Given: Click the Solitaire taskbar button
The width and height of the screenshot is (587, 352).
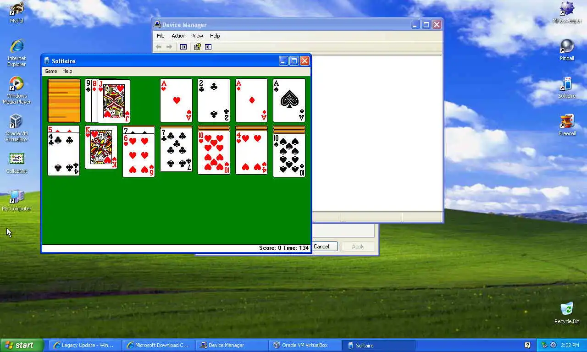Looking at the screenshot, I should (x=379, y=345).
